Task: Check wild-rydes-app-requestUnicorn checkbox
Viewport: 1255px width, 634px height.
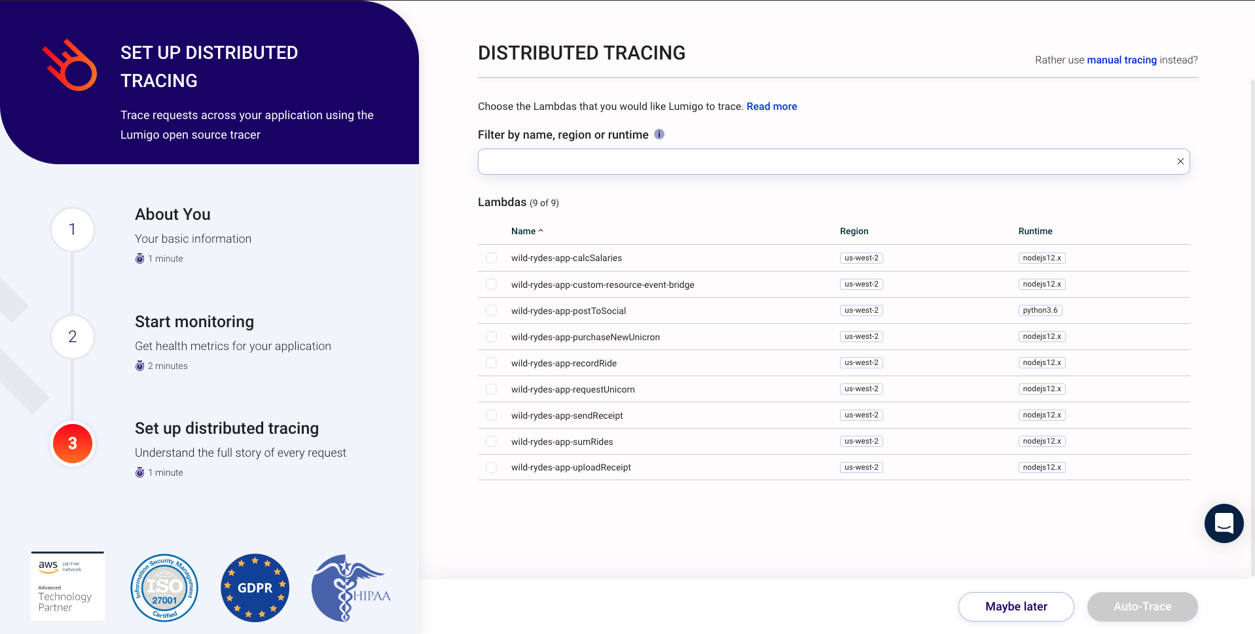Action: coord(491,389)
